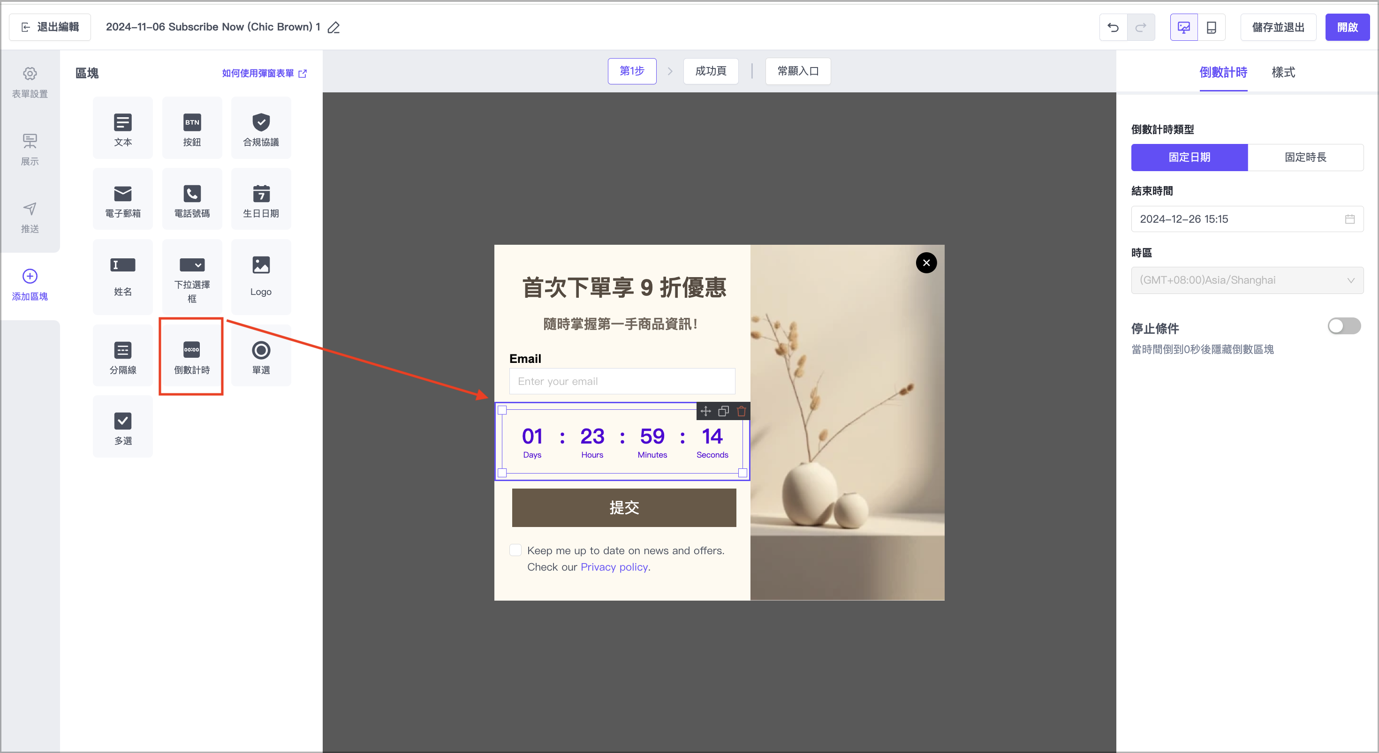The width and height of the screenshot is (1379, 753).
Task: Add the countdown timer block
Action: [x=192, y=356]
